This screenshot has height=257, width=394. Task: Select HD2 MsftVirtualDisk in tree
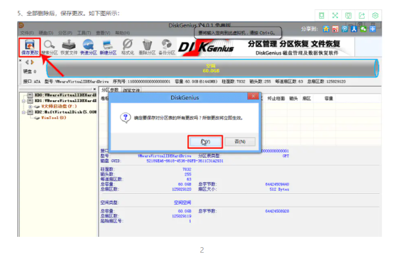pos(62,112)
